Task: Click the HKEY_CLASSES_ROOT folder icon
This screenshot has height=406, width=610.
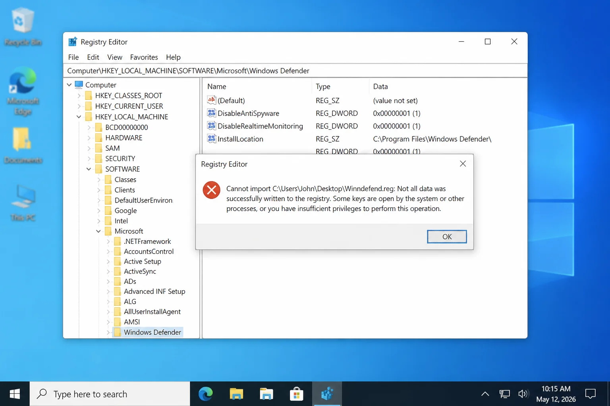Action: pos(89,96)
